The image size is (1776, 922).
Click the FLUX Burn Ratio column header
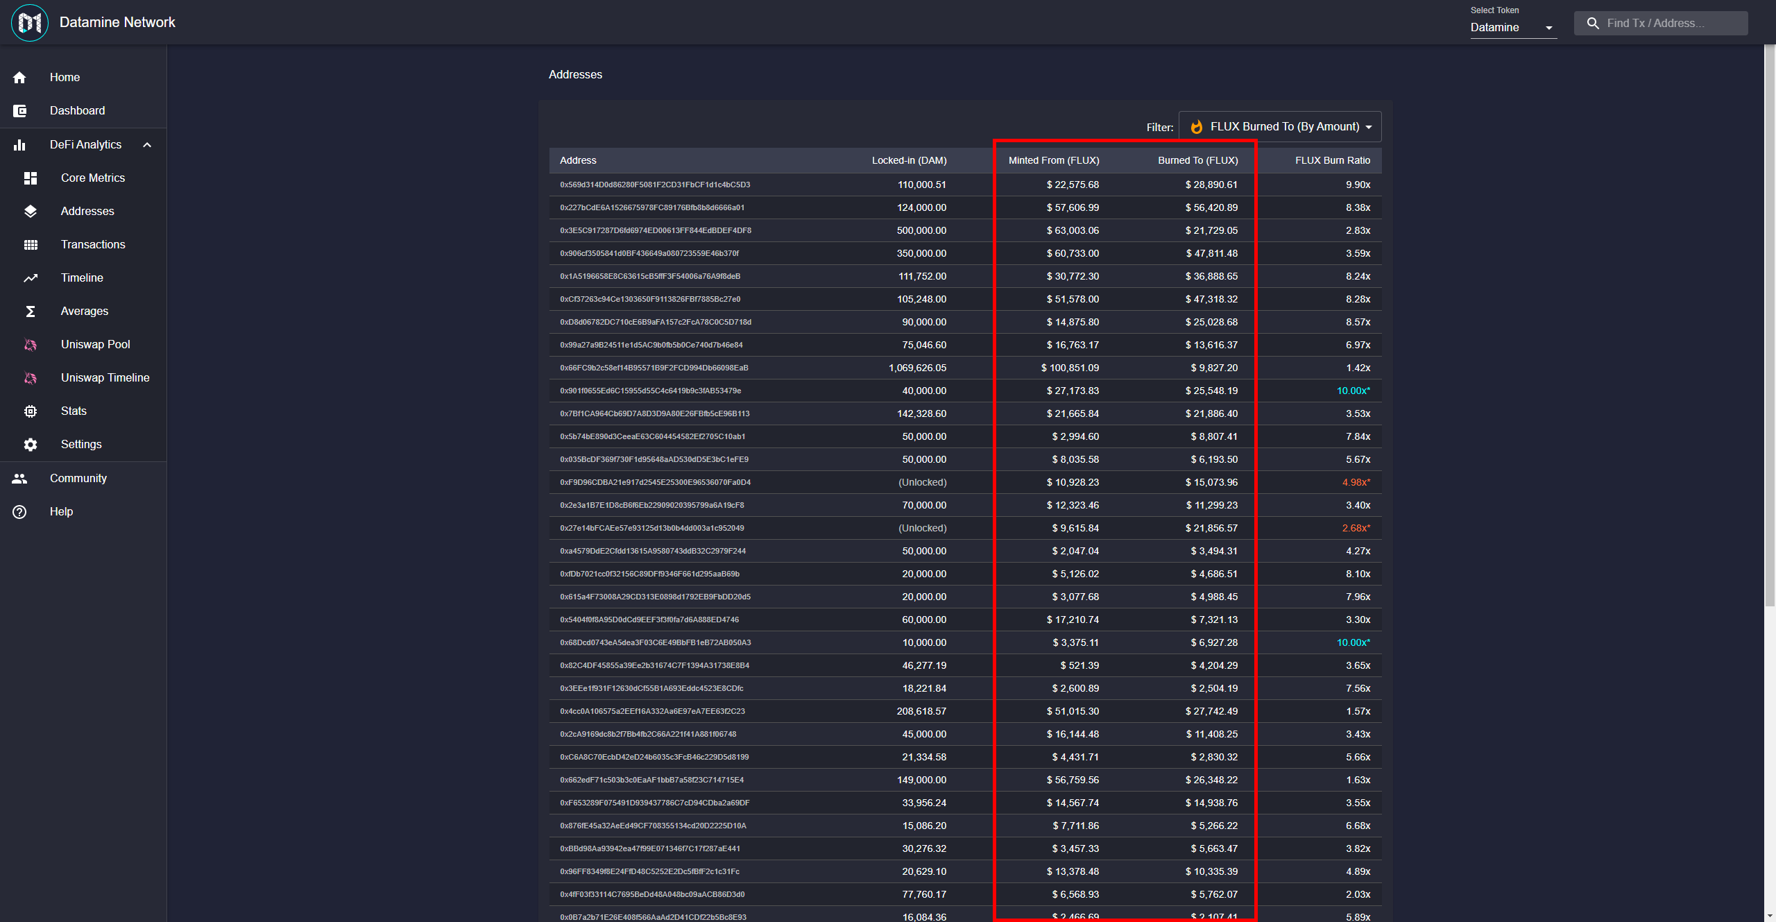tap(1333, 160)
